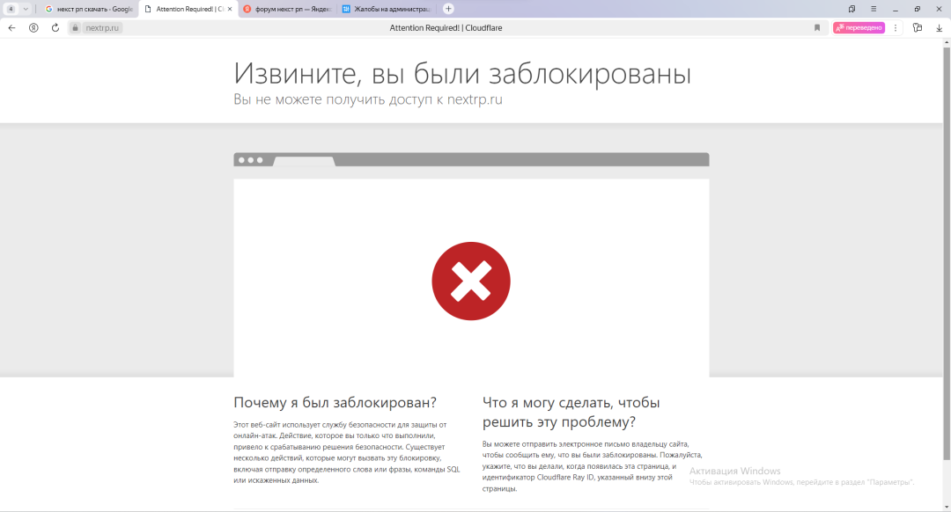Viewport: 951px width, 512px height.
Task: Click the page's vertical scrollbar thumb
Action: (x=946, y=252)
